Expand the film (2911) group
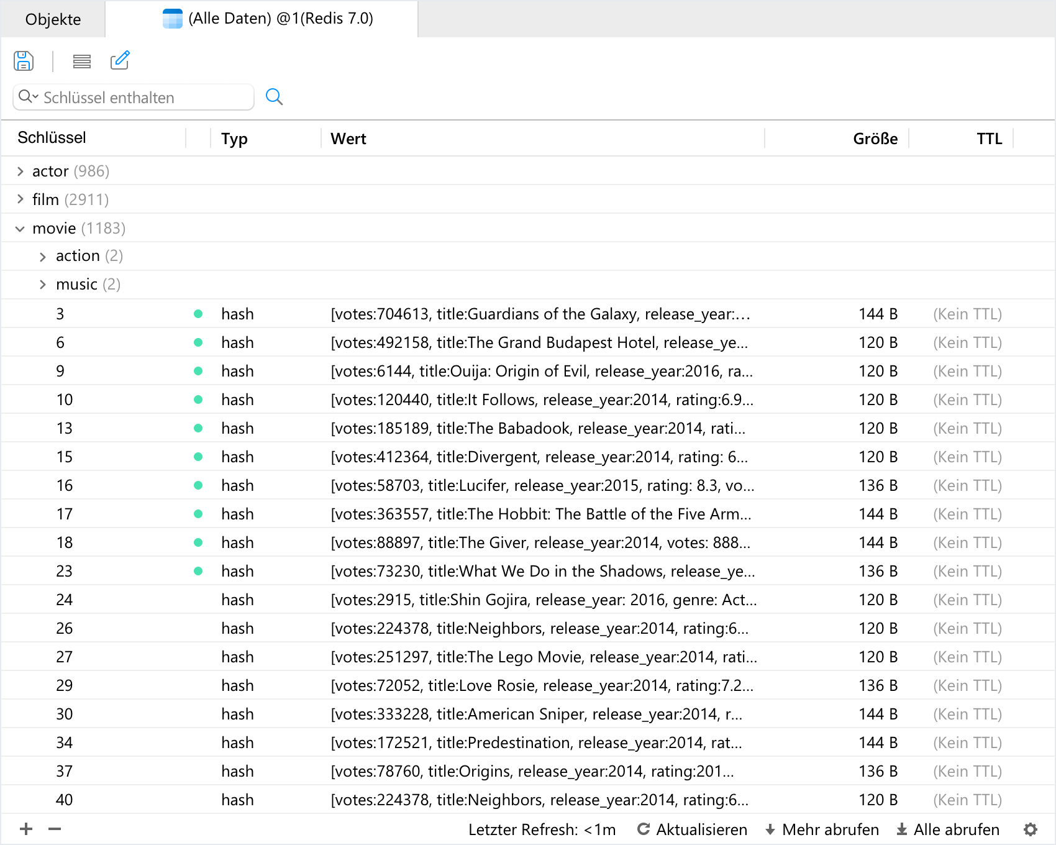Viewport: 1056px width, 845px height. point(20,199)
